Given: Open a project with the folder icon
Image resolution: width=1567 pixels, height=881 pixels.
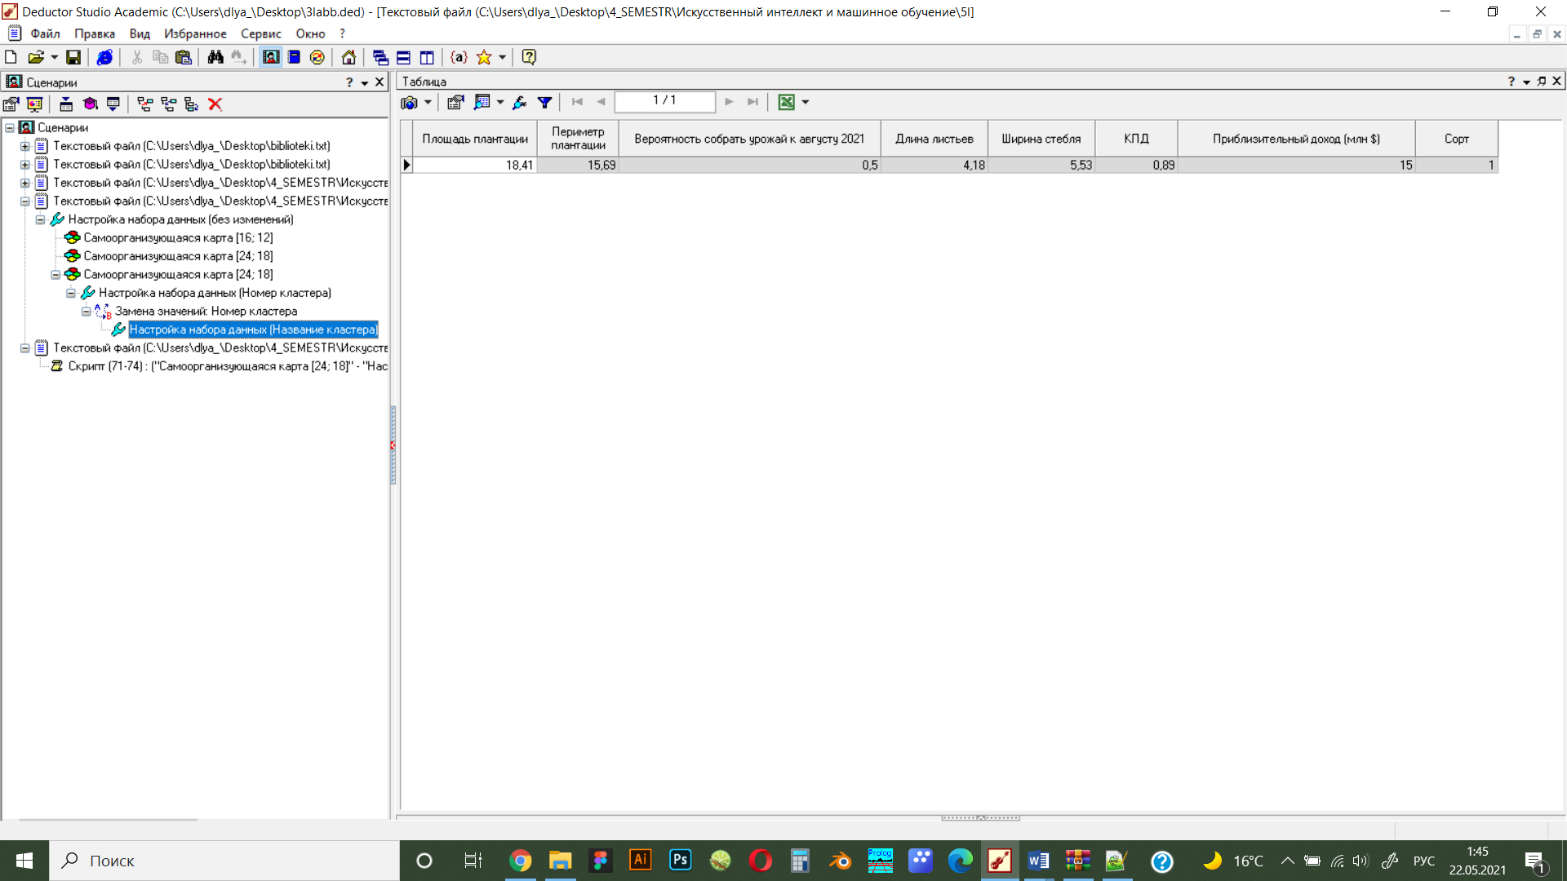Looking at the screenshot, I should point(35,57).
